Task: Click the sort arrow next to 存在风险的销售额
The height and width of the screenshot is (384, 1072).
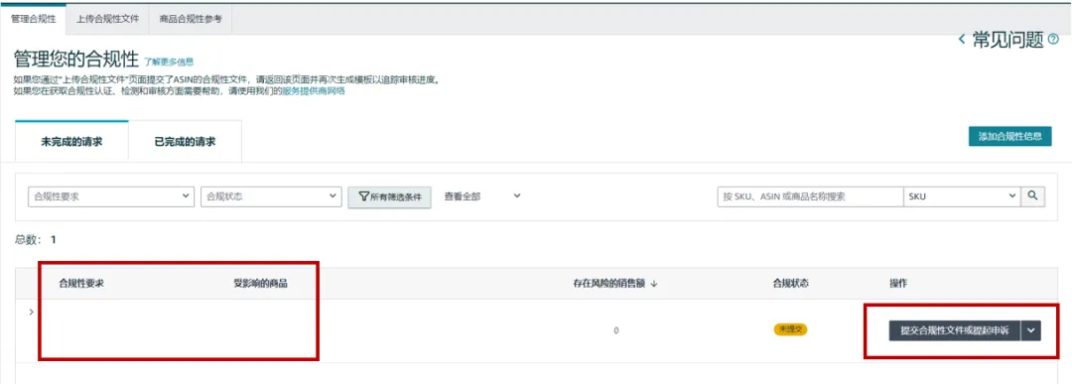Action: click(x=653, y=284)
